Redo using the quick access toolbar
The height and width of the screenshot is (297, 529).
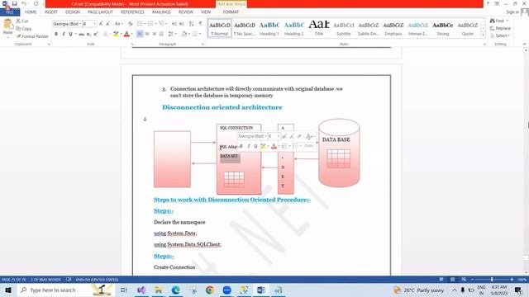36,3
